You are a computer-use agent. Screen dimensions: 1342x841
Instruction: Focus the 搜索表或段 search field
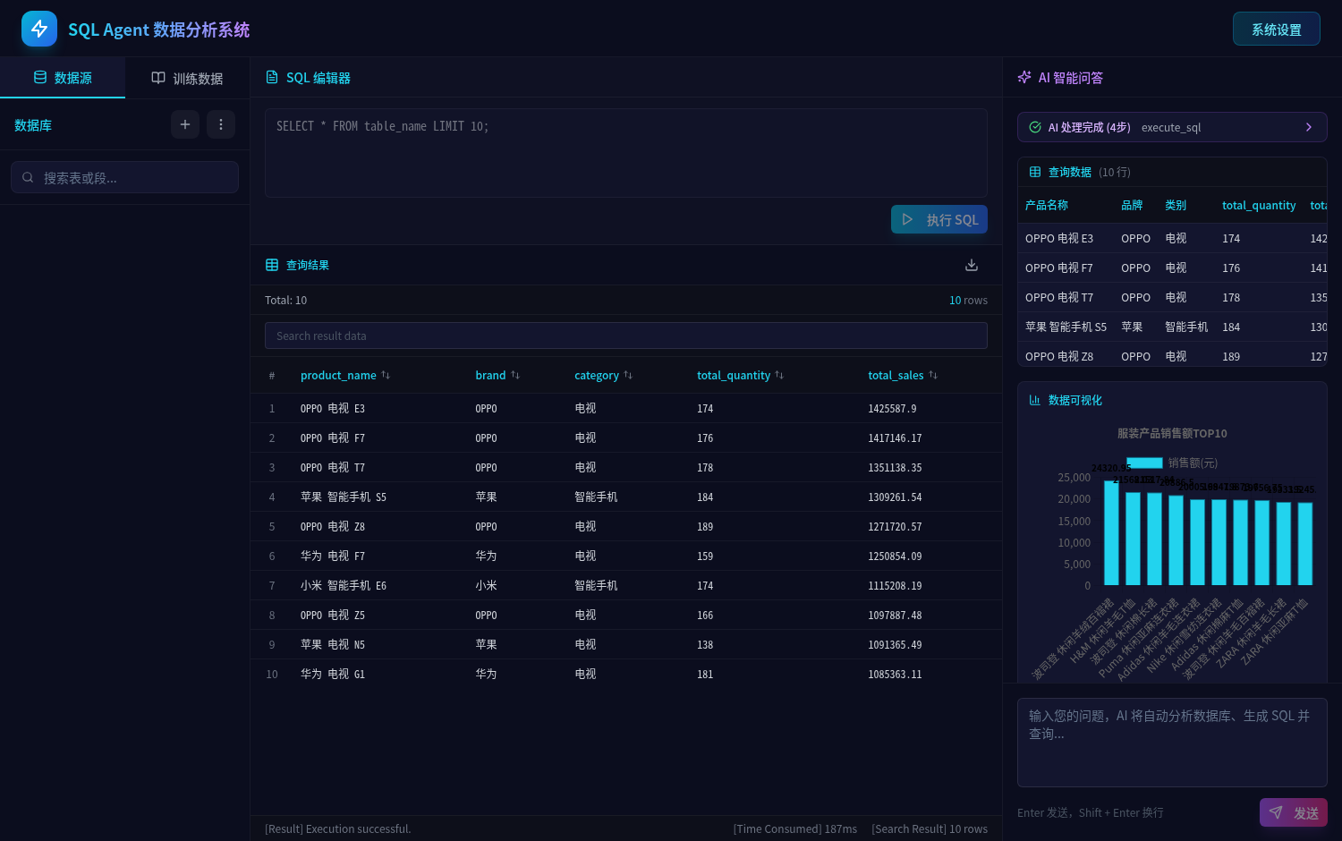coord(124,177)
